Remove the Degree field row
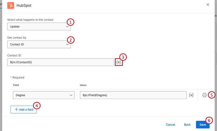Viewport: 217px width, 131px height. pyautogui.click(x=204, y=95)
